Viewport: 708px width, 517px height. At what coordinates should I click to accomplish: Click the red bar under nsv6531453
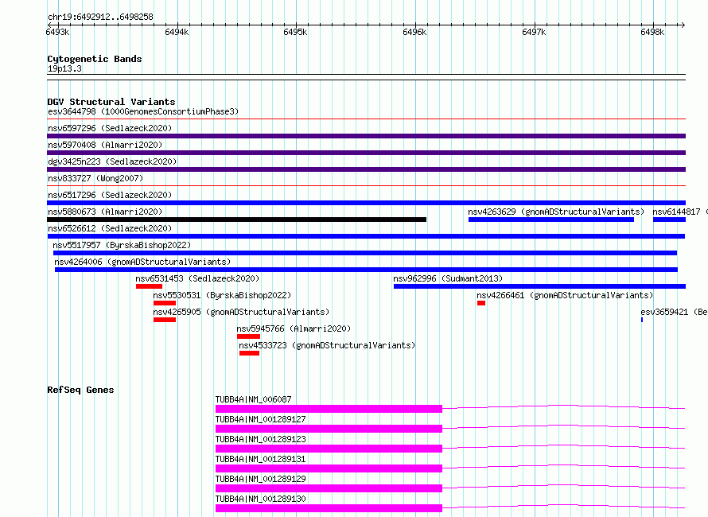pos(149,286)
